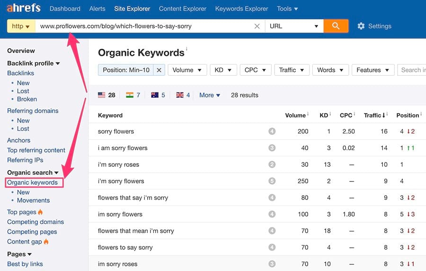426x271 pixels.
Task: Open the URL mode dropdown
Action: [x=293, y=26]
